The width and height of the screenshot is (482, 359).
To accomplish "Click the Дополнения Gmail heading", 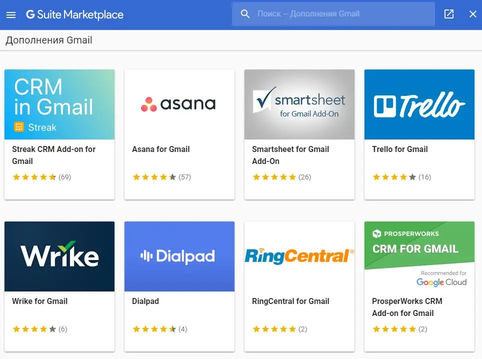I will (49, 40).
